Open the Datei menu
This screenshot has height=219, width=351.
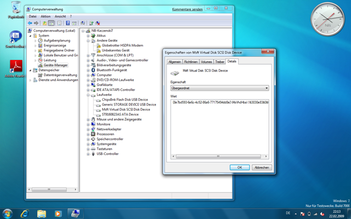tap(33, 16)
